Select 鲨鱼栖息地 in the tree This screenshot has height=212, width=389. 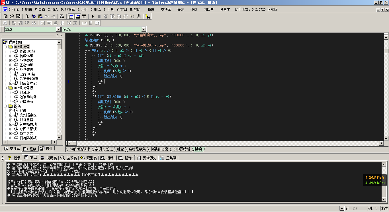pos(28,124)
